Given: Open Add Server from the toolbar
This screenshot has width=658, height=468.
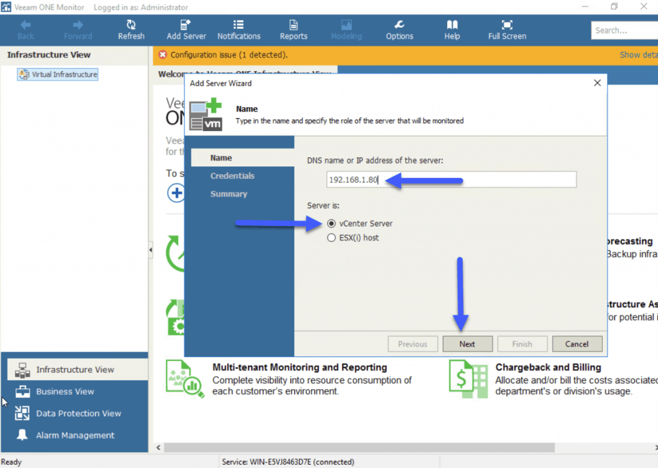Looking at the screenshot, I should 186,30.
